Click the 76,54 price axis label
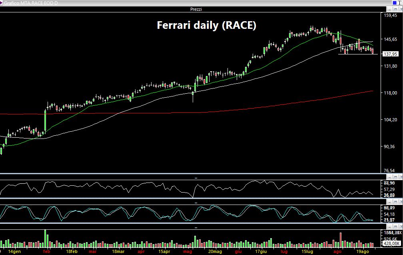This screenshot has width=403, height=255. pos(389,171)
